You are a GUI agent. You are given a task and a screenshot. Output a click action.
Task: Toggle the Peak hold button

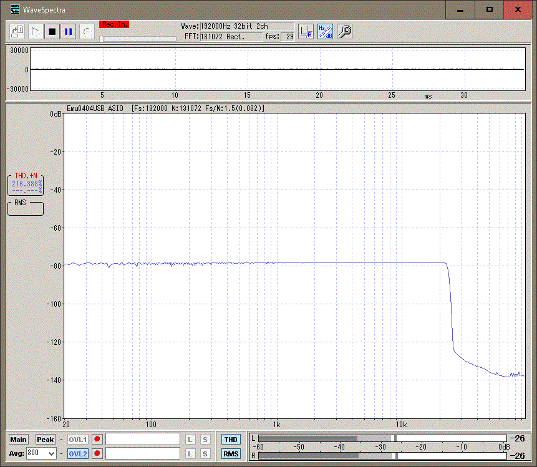pos(45,440)
